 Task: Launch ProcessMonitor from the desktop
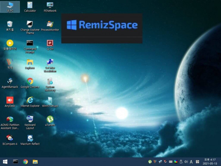tap(50, 26)
